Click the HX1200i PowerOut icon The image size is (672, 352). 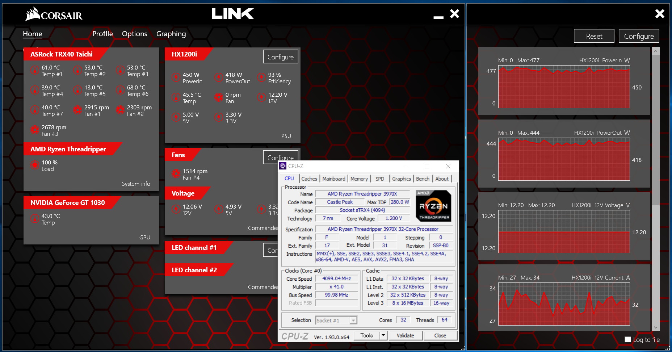(x=219, y=77)
